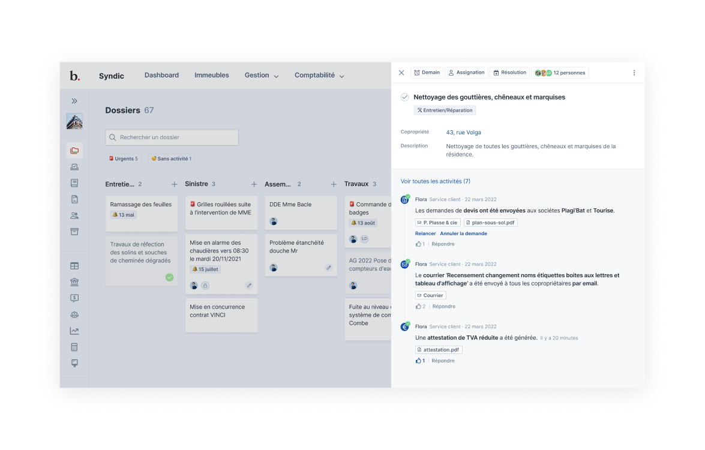Open the archive box icon in sidebar
The height and width of the screenshot is (450, 705).
[x=74, y=232]
